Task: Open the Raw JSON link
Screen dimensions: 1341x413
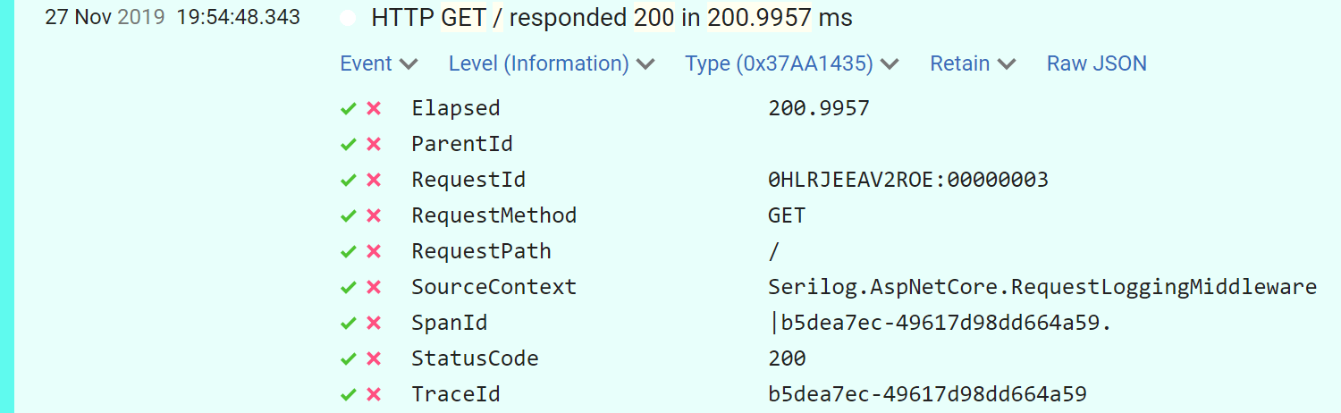Action: (1096, 63)
